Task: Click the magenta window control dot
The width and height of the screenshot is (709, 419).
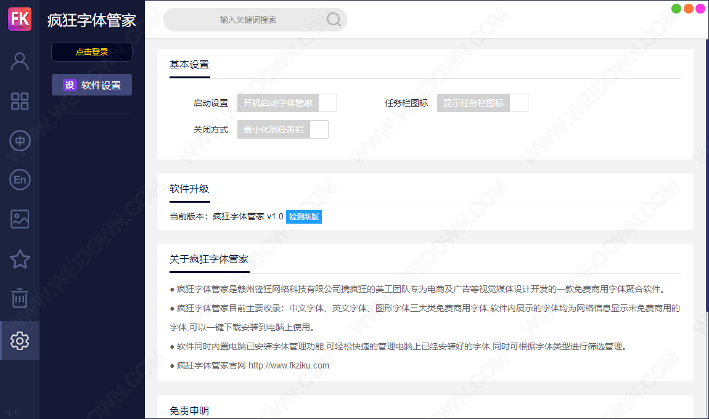Action: (700, 9)
